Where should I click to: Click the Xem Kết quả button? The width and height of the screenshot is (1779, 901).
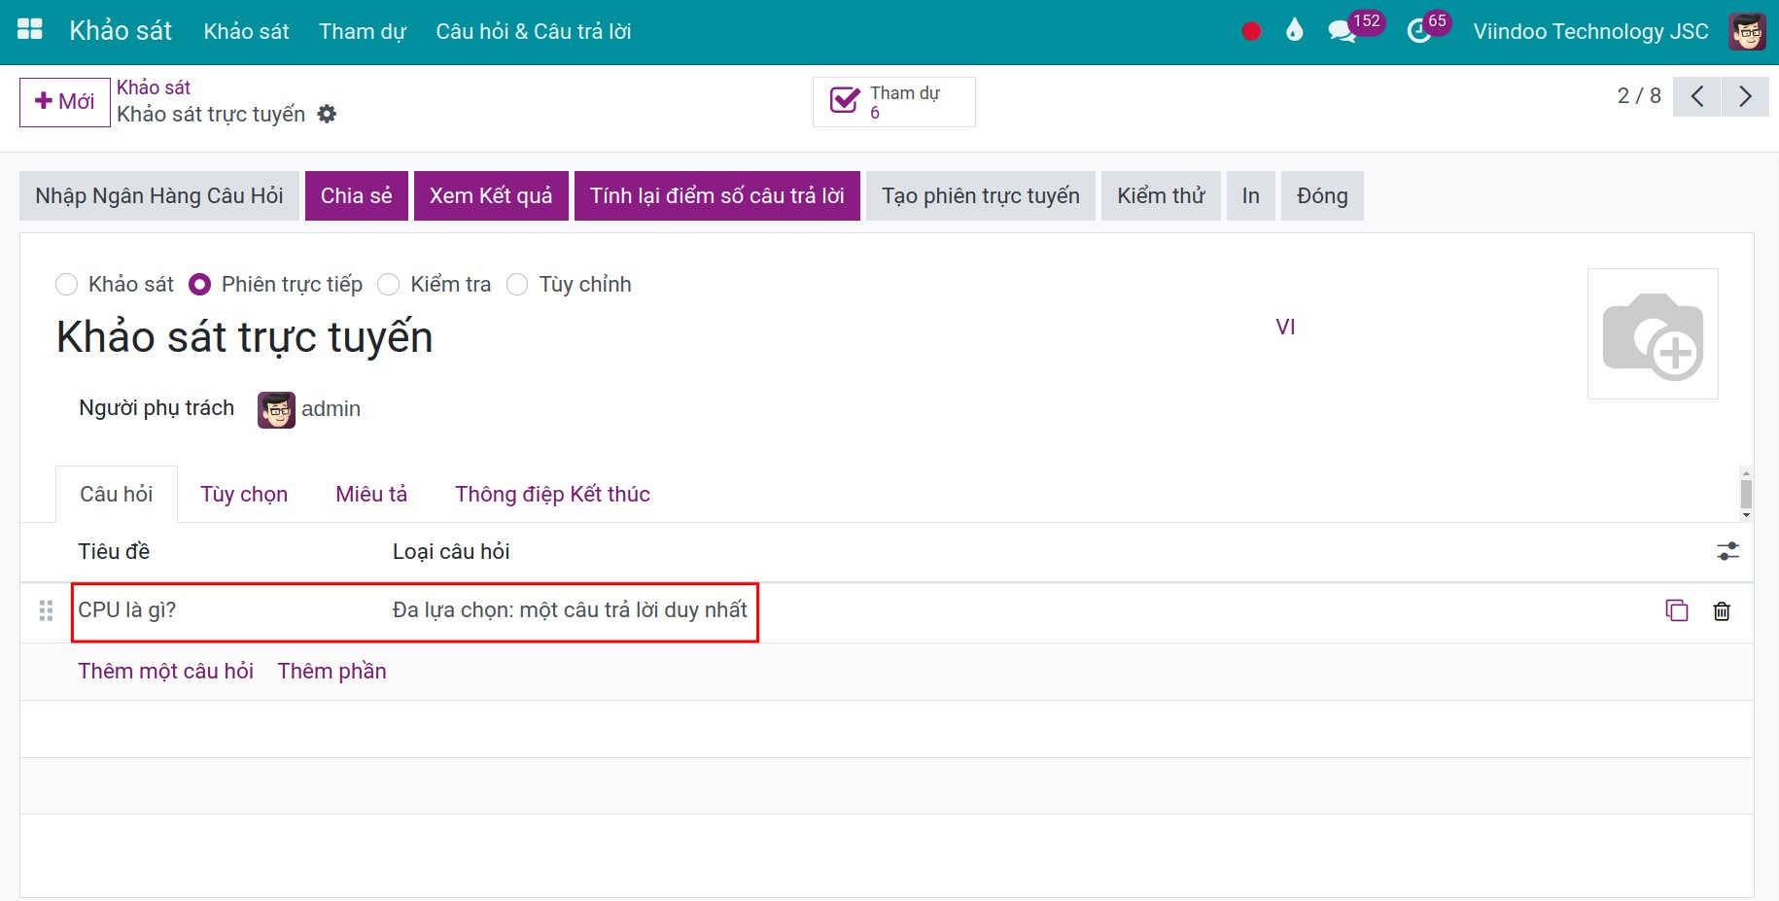point(491,195)
